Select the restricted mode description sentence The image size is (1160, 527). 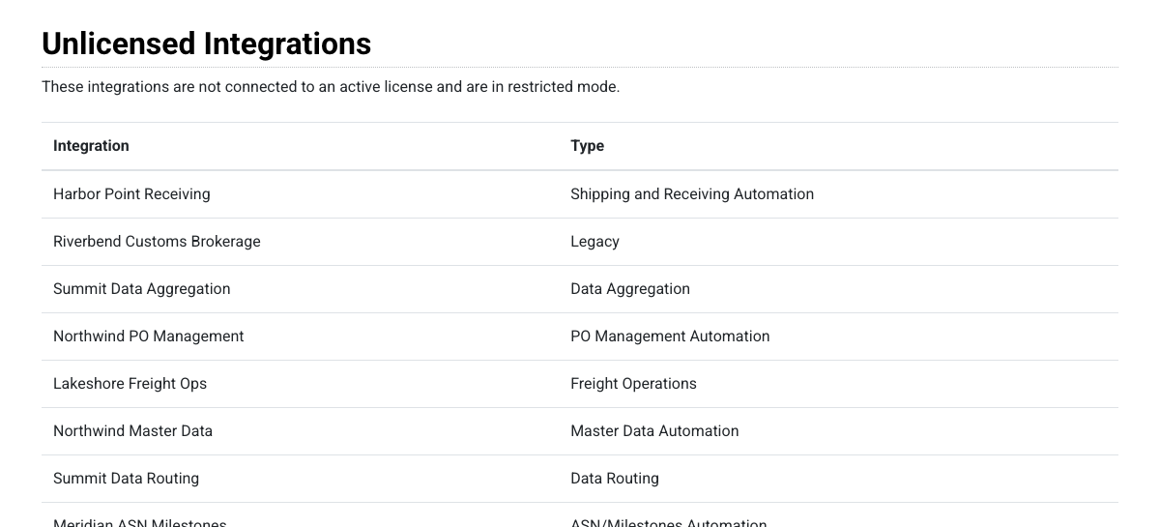331,87
